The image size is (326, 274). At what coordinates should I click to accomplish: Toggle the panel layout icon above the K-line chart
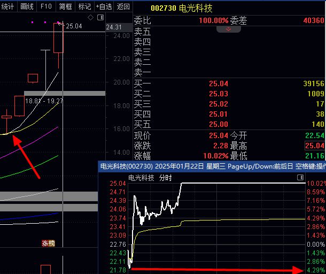[x=100, y=18]
